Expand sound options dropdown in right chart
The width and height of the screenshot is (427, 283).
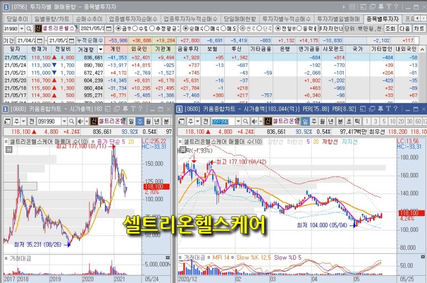[x=261, y=122]
